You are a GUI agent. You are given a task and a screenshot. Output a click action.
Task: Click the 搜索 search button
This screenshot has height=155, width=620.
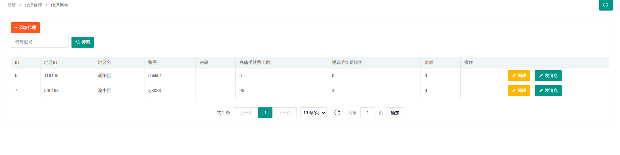[82, 42]
